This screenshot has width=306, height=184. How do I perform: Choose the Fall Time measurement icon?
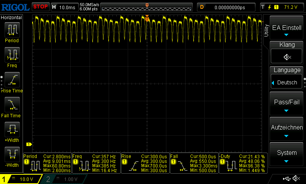pos(11,104)
